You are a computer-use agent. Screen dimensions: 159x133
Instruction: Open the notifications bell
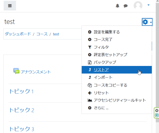[x=118, y=6]
